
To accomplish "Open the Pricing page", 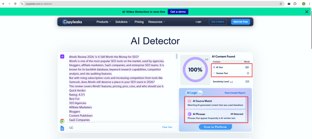I will pyautogui.click(x=139, y=22).
